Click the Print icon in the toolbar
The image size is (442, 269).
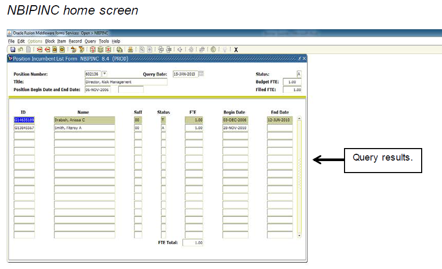pos(130,50)
